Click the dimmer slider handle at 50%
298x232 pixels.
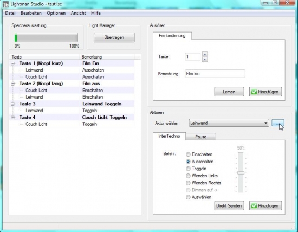[241, 173]
